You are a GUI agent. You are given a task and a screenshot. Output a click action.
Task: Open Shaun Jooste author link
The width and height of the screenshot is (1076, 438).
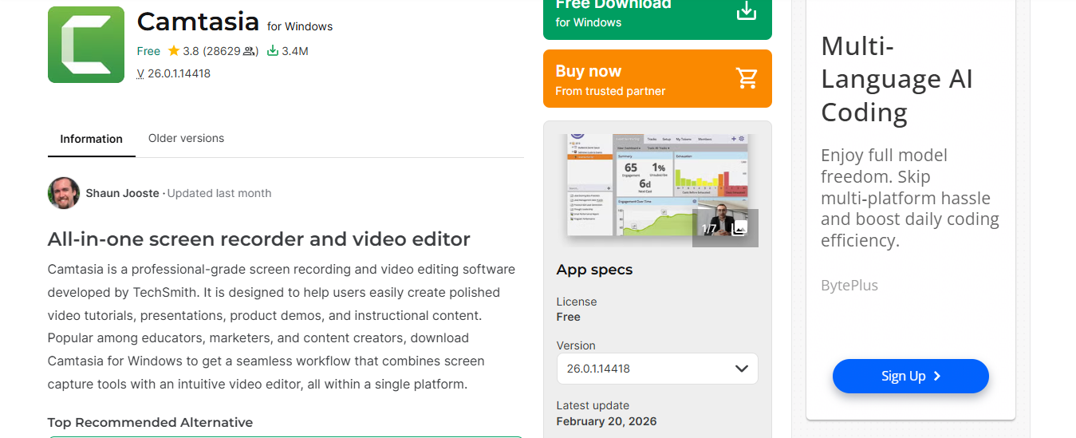tap(123, 193)
